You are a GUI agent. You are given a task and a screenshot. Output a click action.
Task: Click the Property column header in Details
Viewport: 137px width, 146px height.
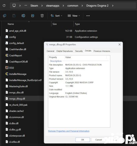pyautogui.click(x=53, y=57)
